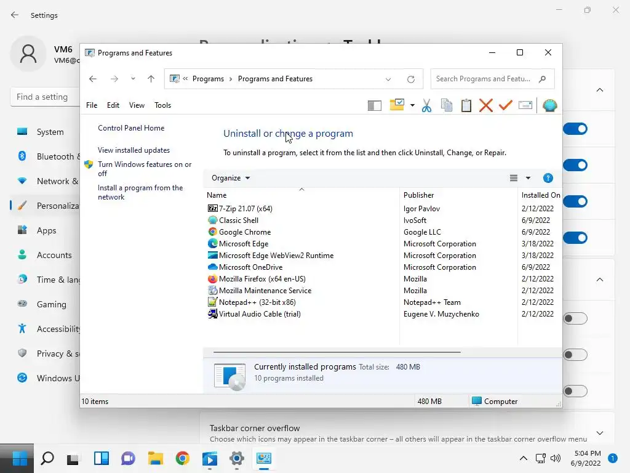630x473 pixels.
Task: Click the red X Delete toolbar icon
Action: pyautogui.click(x=486, y=105)
